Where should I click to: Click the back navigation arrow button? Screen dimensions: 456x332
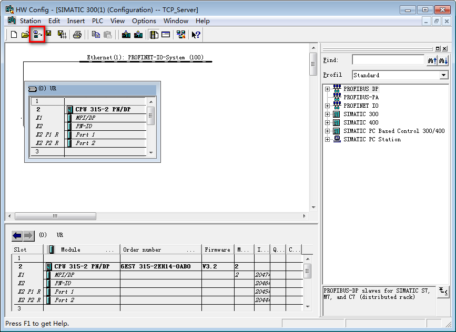coord(17,235)
